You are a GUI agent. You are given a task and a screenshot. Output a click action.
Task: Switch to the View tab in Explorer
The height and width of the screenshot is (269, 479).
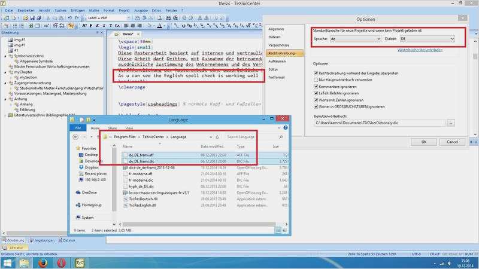point(129,127)
